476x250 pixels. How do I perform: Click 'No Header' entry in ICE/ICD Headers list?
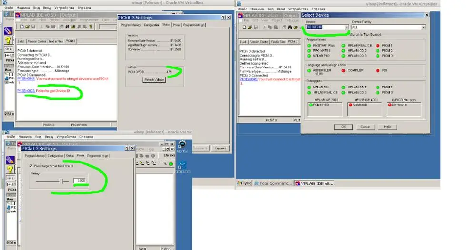point(397,105)
